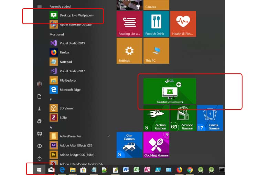Open Excel from the taskbar
Viewport: 258px width, 175px height.
point(137,169)
